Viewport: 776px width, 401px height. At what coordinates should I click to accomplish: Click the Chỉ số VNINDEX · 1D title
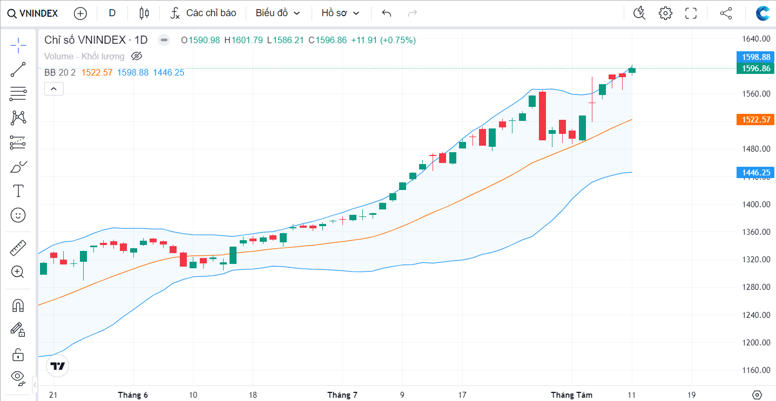(96, 40)
